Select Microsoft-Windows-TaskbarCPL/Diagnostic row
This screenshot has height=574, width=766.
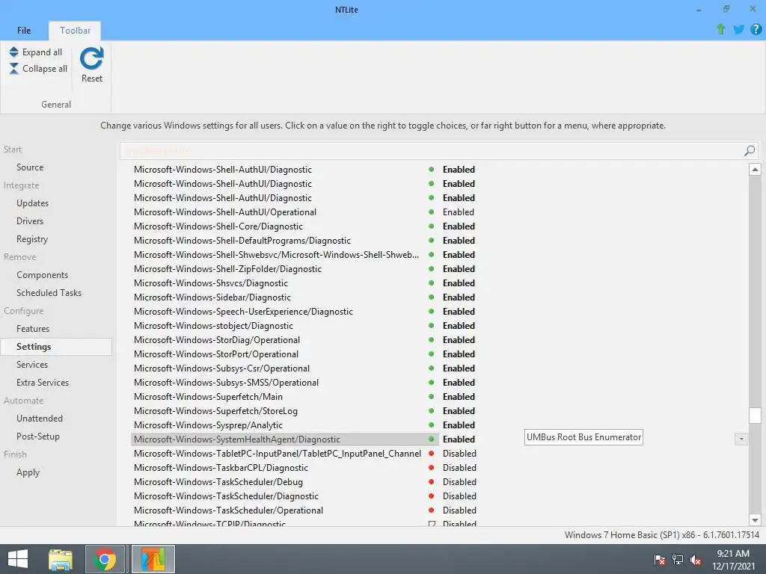click(x=221, y=468)
